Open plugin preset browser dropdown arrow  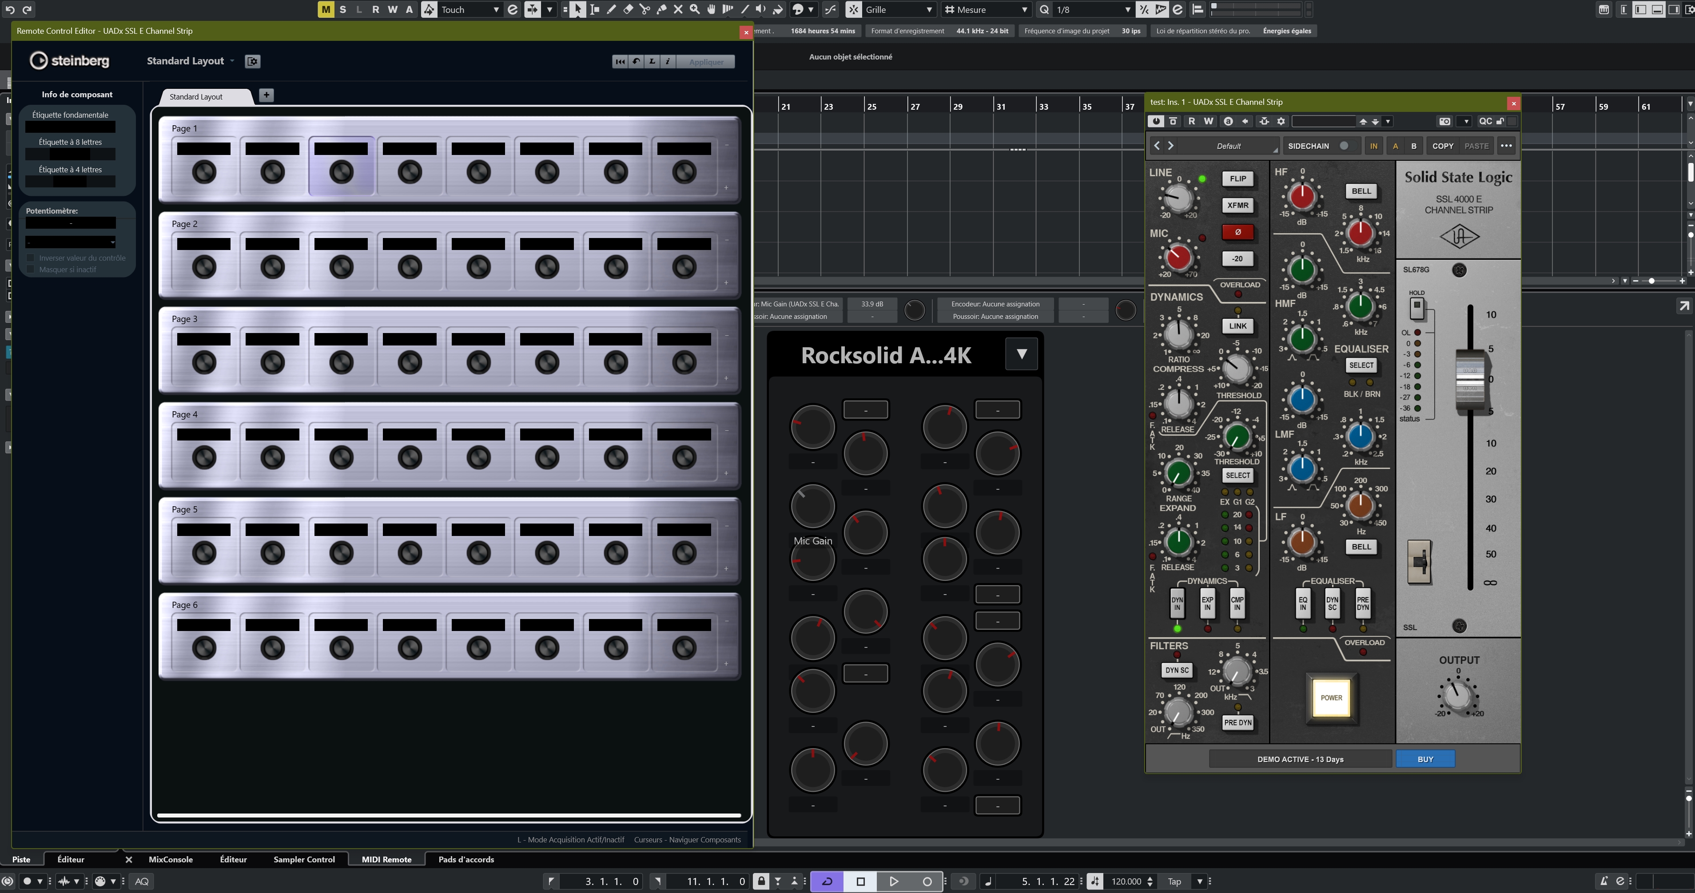point(1388,121)
